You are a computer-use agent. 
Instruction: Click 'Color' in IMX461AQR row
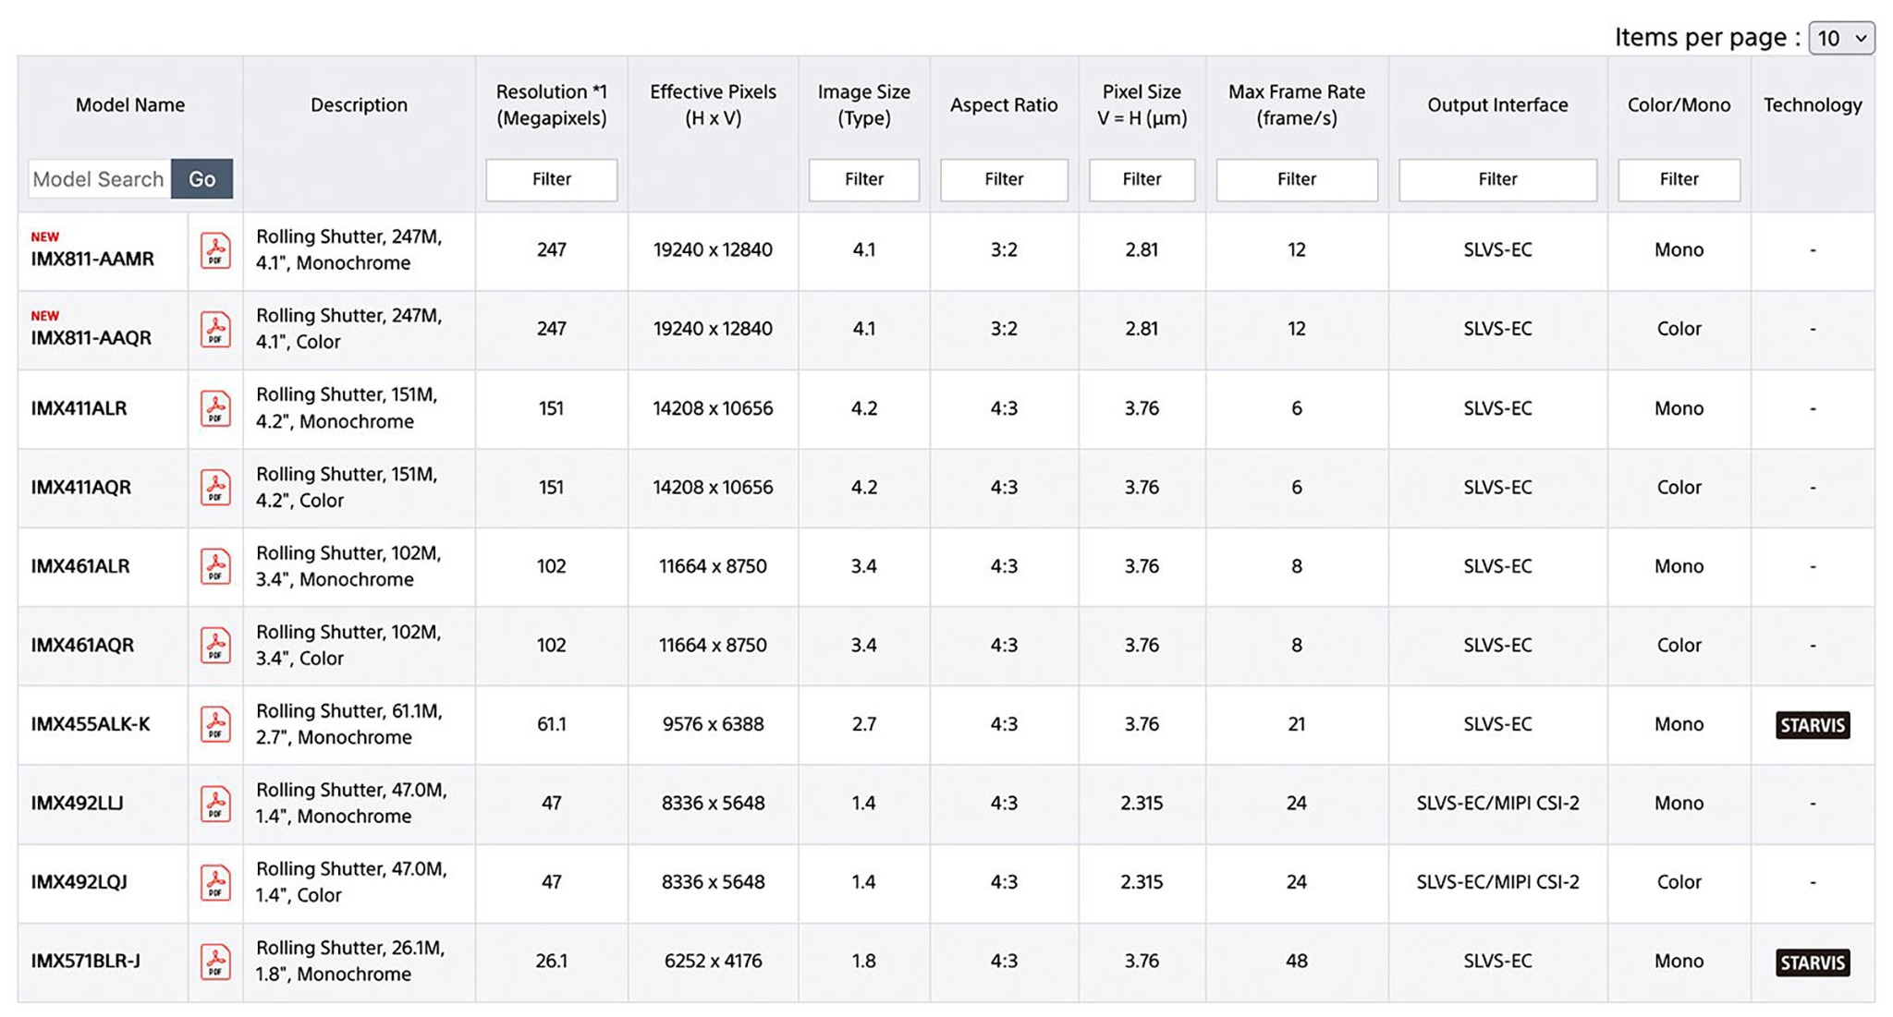tap(1679, 645)
